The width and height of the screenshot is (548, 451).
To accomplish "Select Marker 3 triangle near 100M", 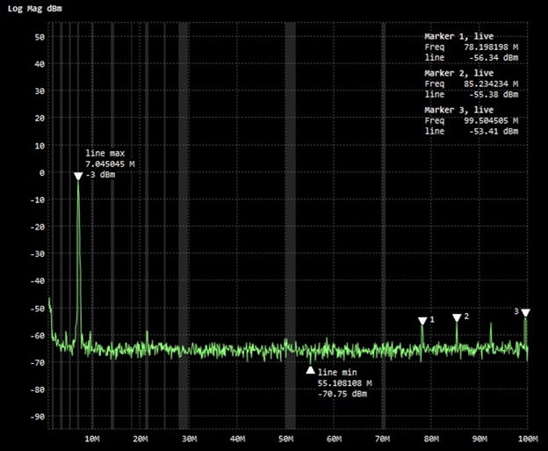I will click(x=525, y=313).
